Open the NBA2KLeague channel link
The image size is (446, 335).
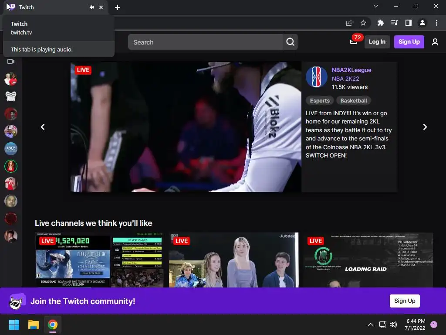click(x=351, y=70)
